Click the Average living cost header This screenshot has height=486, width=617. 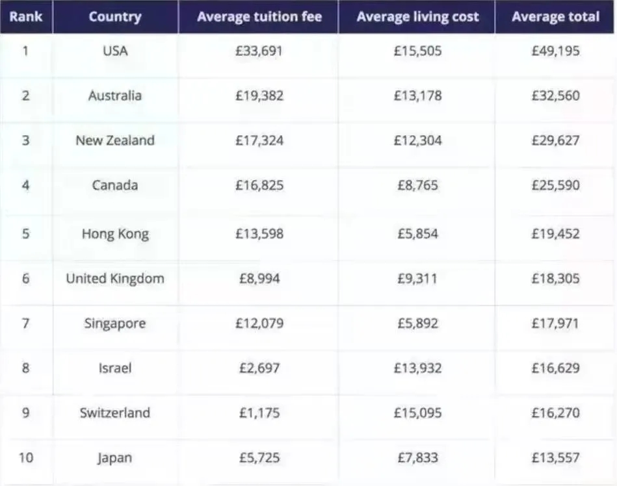pyautogui.click(x=417, y=17)
